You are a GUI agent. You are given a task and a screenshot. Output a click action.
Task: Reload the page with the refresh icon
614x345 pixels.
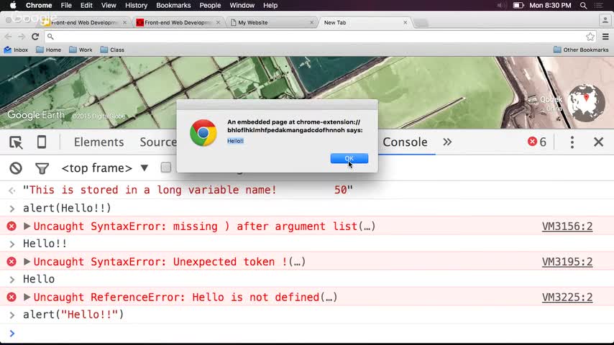click(x=35, y=37)
